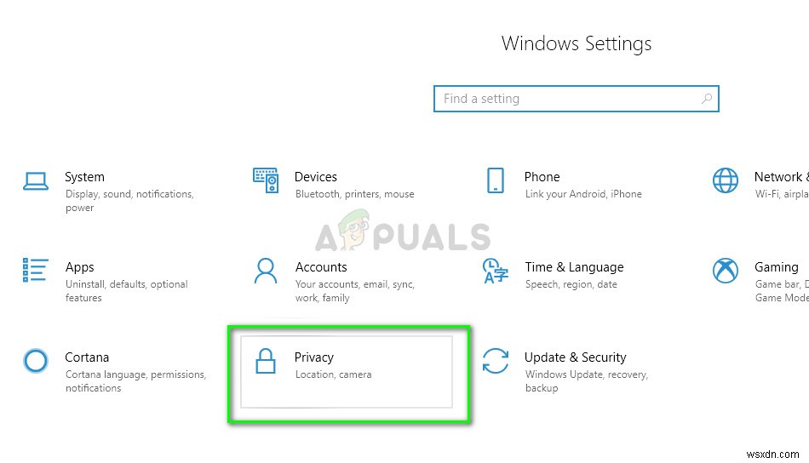
Task: Open the Network globe icon
Action: (726, 180)
